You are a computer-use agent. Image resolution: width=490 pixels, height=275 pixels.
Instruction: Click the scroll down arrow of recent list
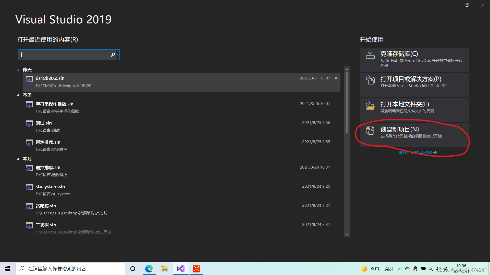(x=347, y=235)
